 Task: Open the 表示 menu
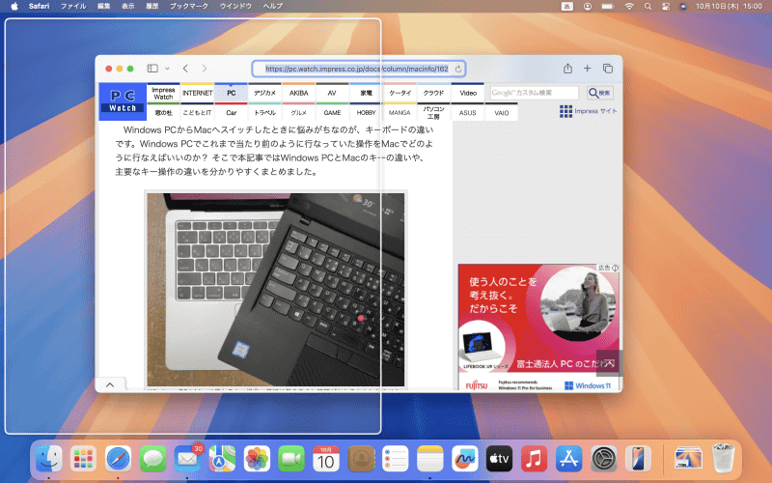point(128,6)
